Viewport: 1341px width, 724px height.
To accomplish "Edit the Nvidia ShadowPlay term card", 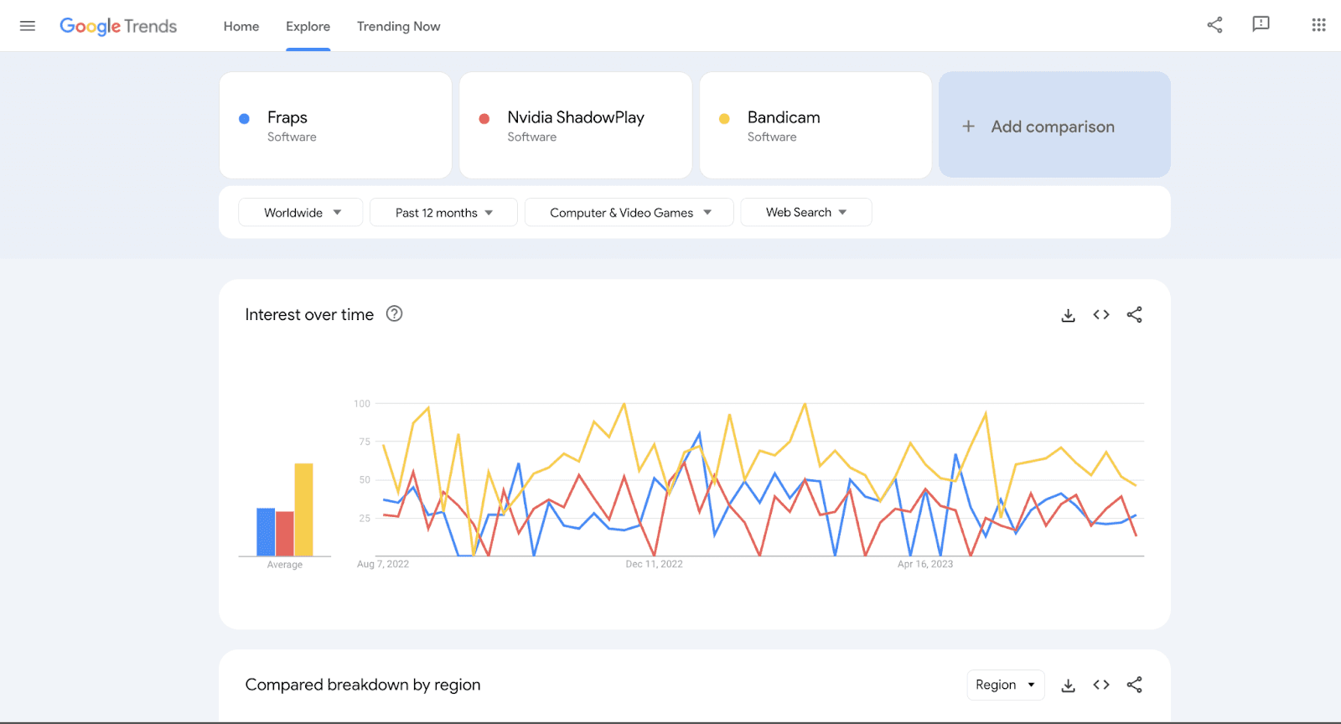I will click(576, 125).
